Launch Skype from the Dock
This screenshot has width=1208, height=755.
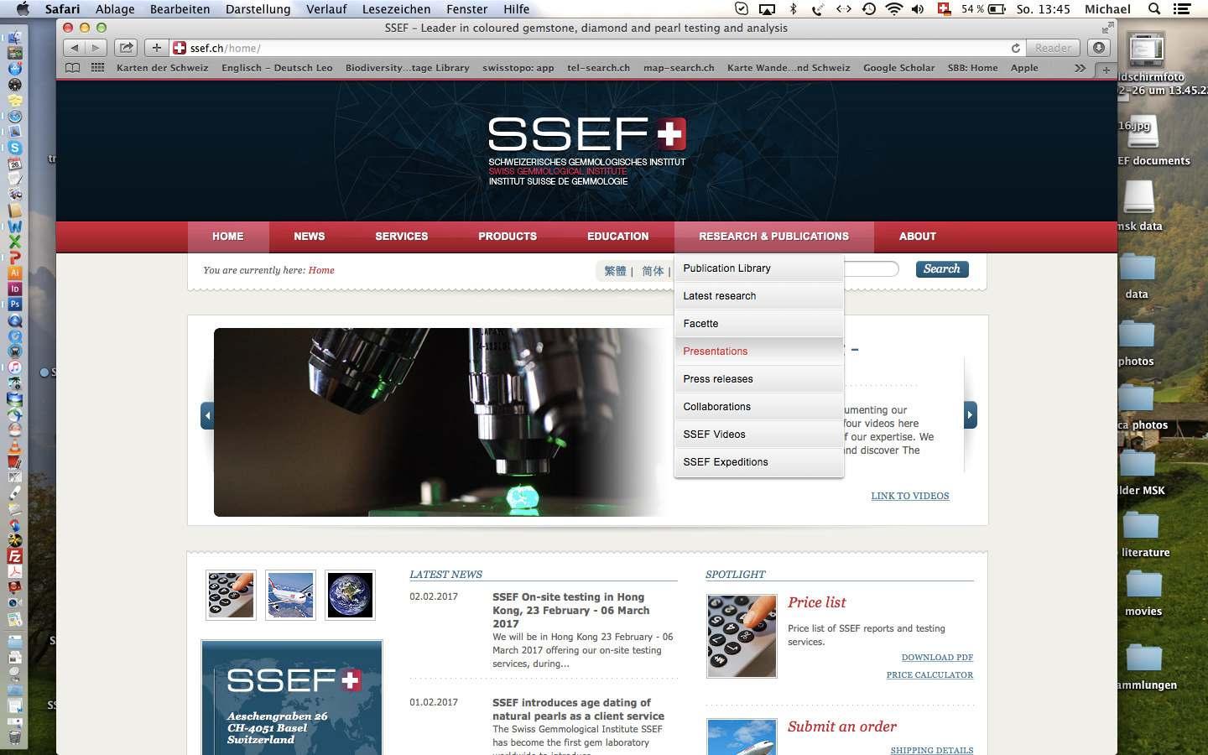(x=14, y=148)
